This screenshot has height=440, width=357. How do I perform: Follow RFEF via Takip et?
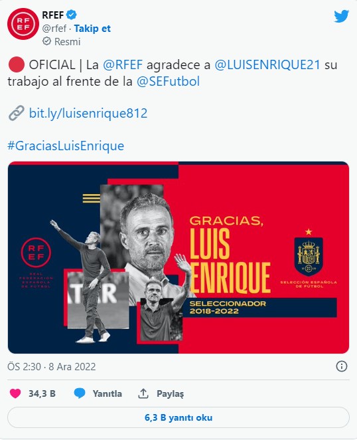92,29
